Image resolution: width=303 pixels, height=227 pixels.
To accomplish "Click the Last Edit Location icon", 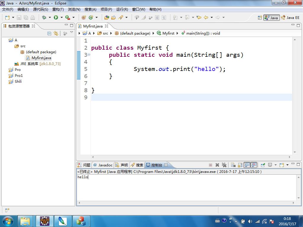I will point(199,17).
